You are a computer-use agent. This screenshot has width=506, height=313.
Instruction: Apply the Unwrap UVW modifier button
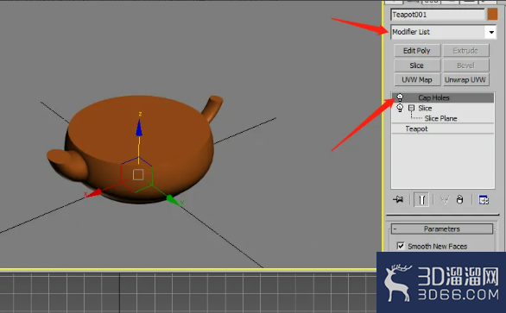466,79
